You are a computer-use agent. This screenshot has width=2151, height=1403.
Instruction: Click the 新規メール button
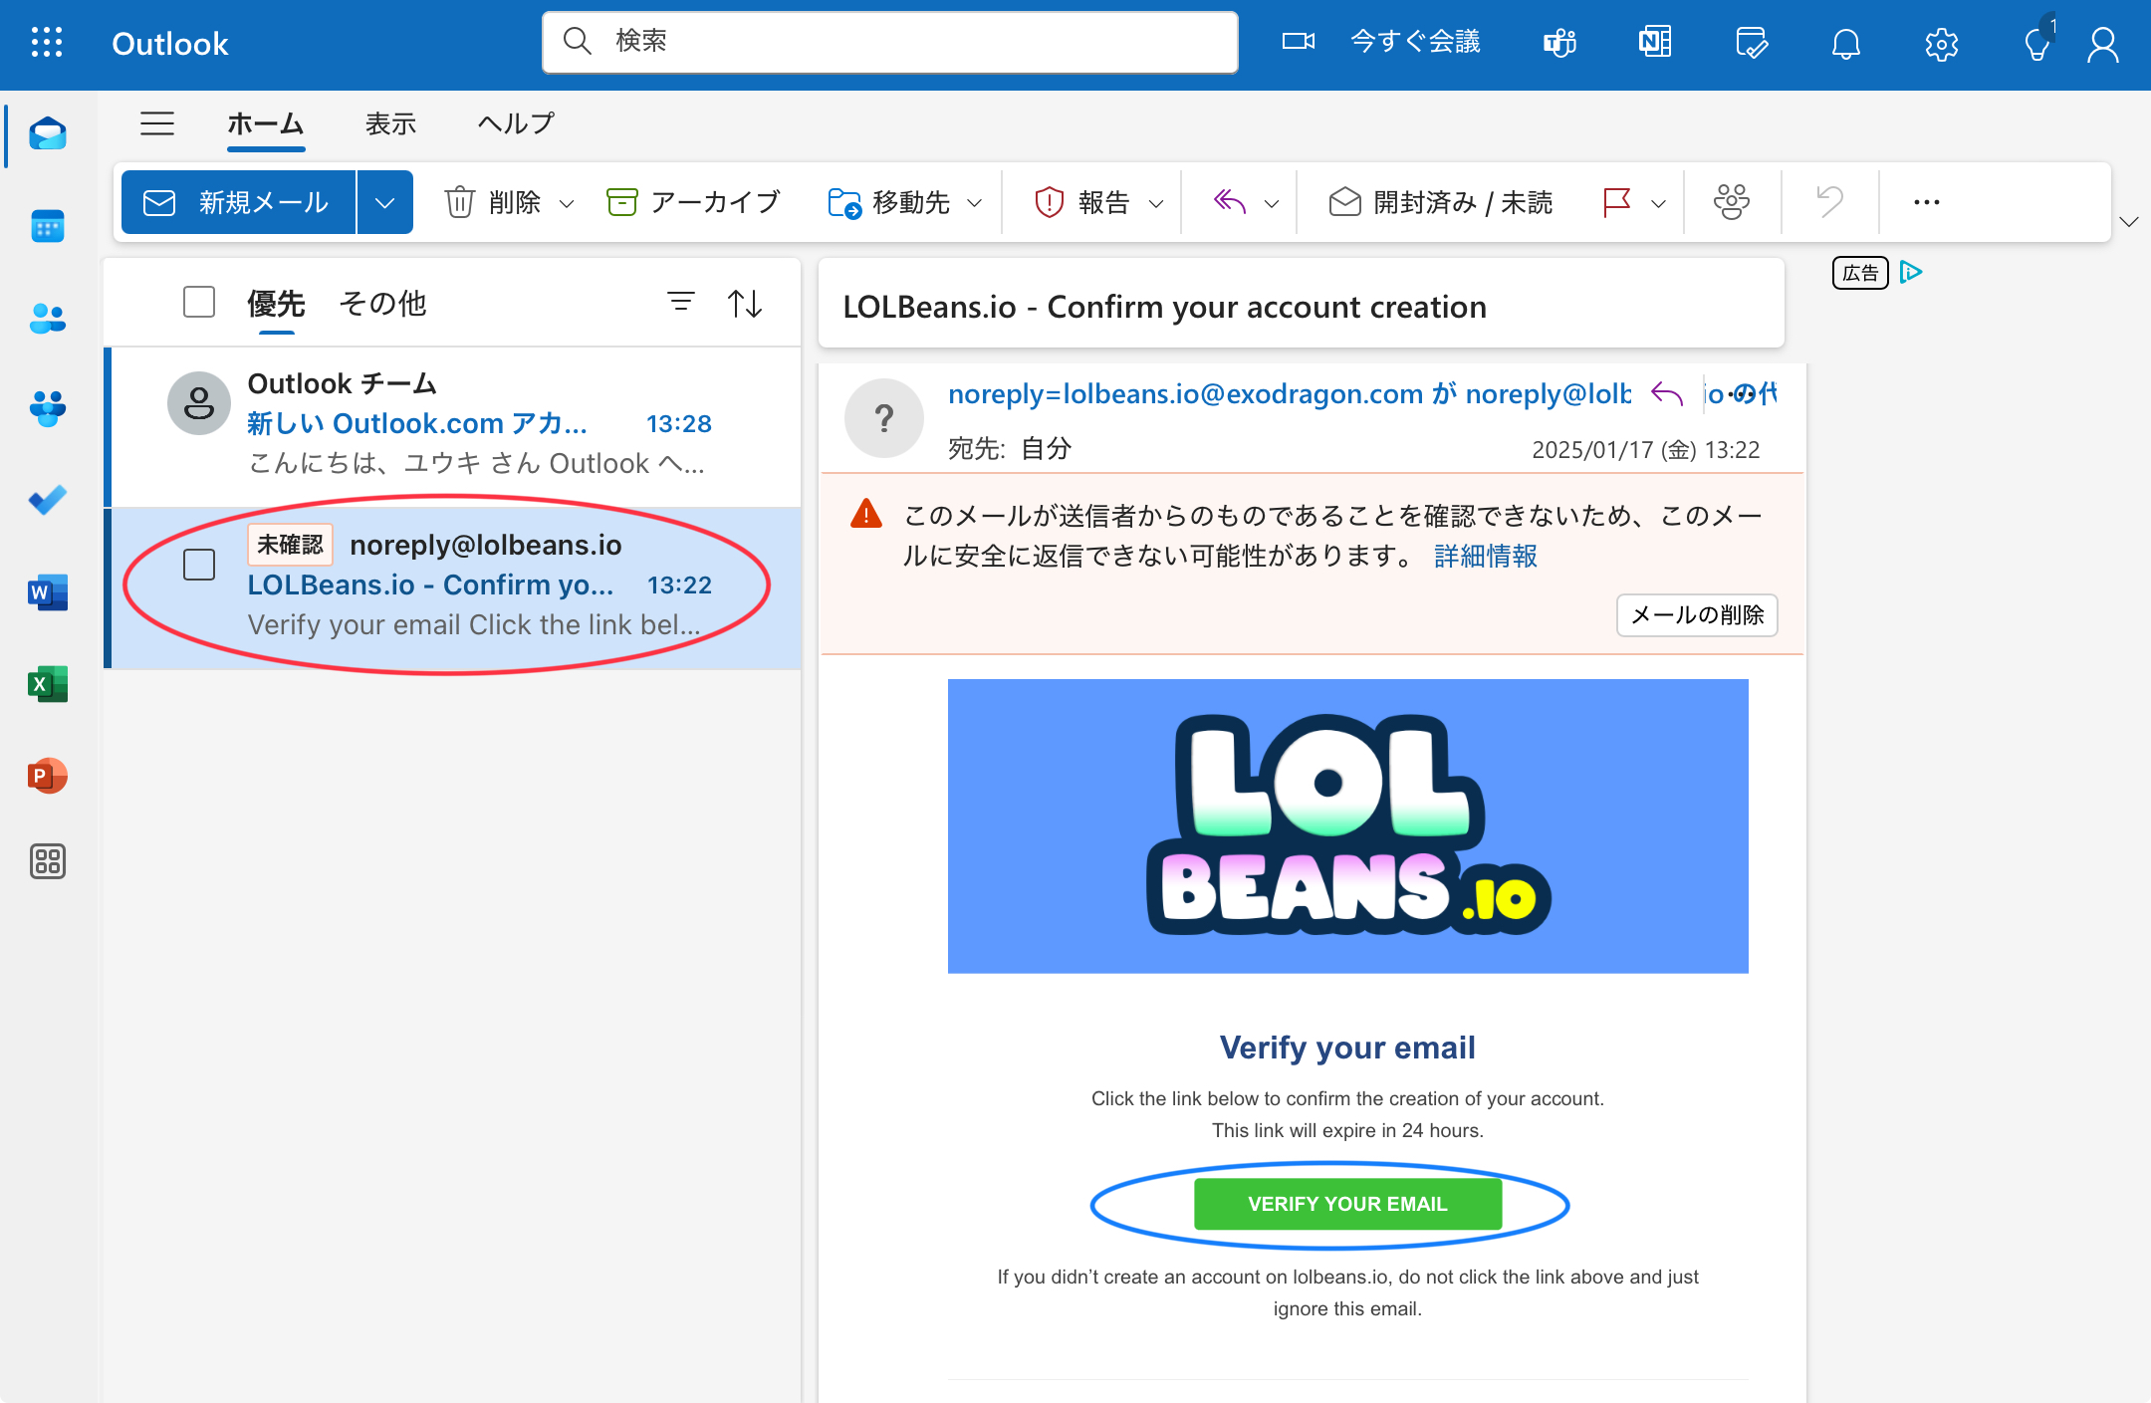coord(238,202)
